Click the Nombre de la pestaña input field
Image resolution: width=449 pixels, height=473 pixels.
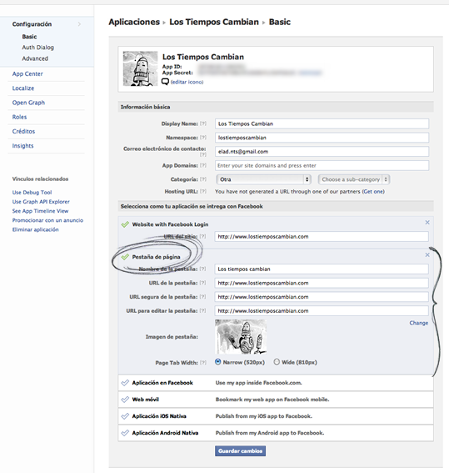[322, 269]
